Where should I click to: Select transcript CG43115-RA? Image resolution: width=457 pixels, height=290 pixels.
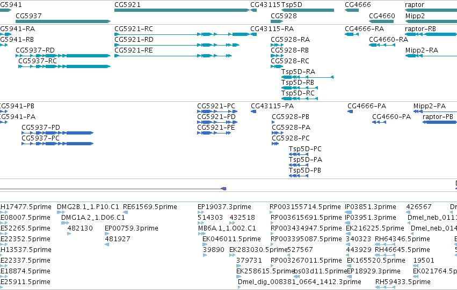click(253, 34)
